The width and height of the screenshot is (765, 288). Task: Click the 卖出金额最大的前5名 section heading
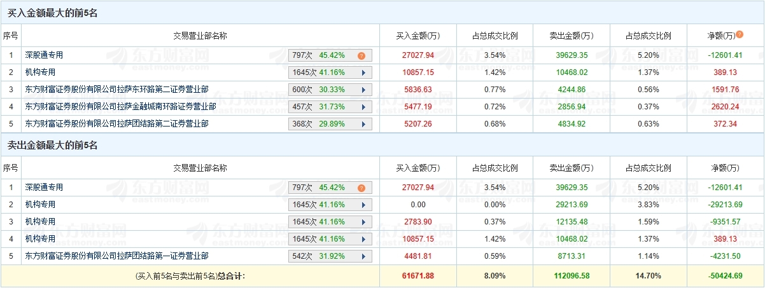click(52, 146)
